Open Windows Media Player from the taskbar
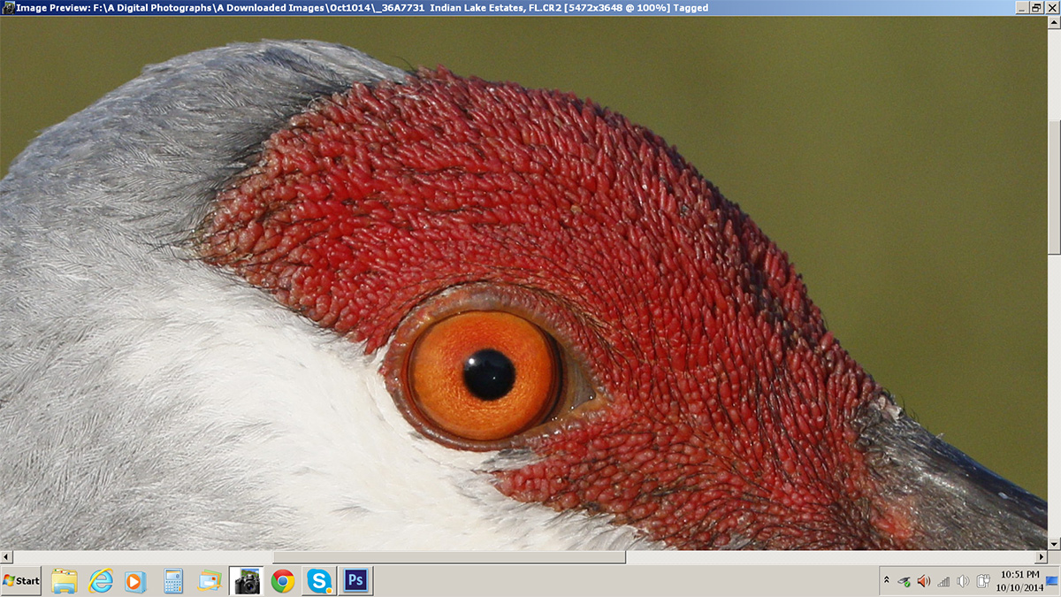 coord(135,581)
